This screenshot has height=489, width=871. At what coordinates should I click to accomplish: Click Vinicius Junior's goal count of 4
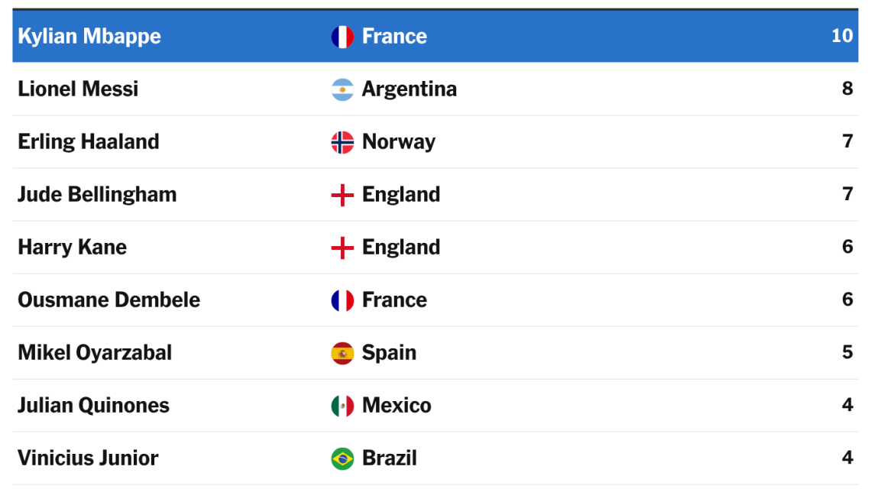pyautogui.click(x=847, y=458)
